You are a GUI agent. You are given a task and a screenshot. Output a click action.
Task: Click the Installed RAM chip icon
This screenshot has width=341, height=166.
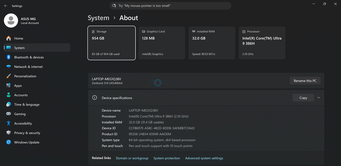194,31
